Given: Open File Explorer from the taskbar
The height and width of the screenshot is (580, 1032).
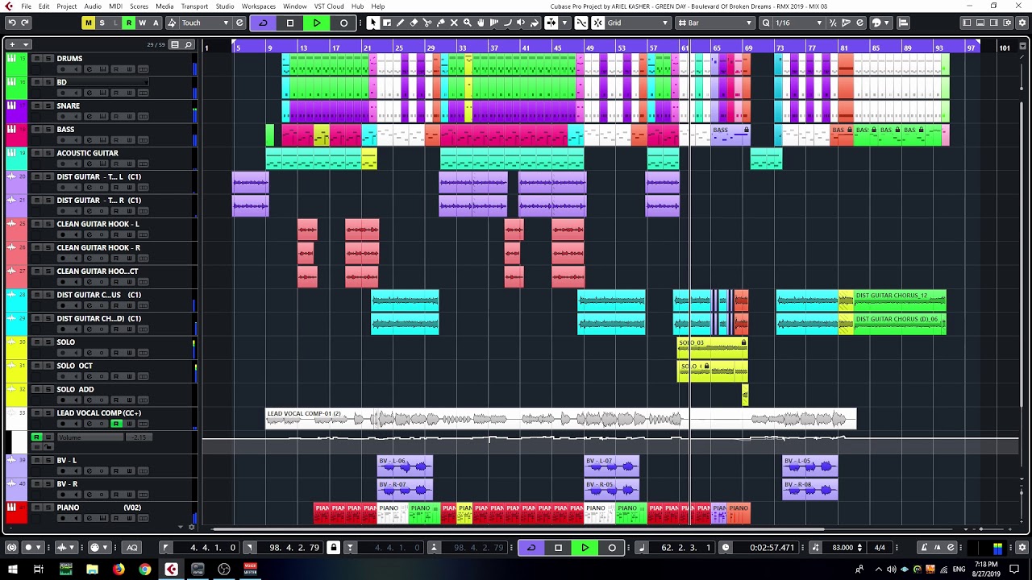Looking at the screenshot, I should click(x=92, y=570).
